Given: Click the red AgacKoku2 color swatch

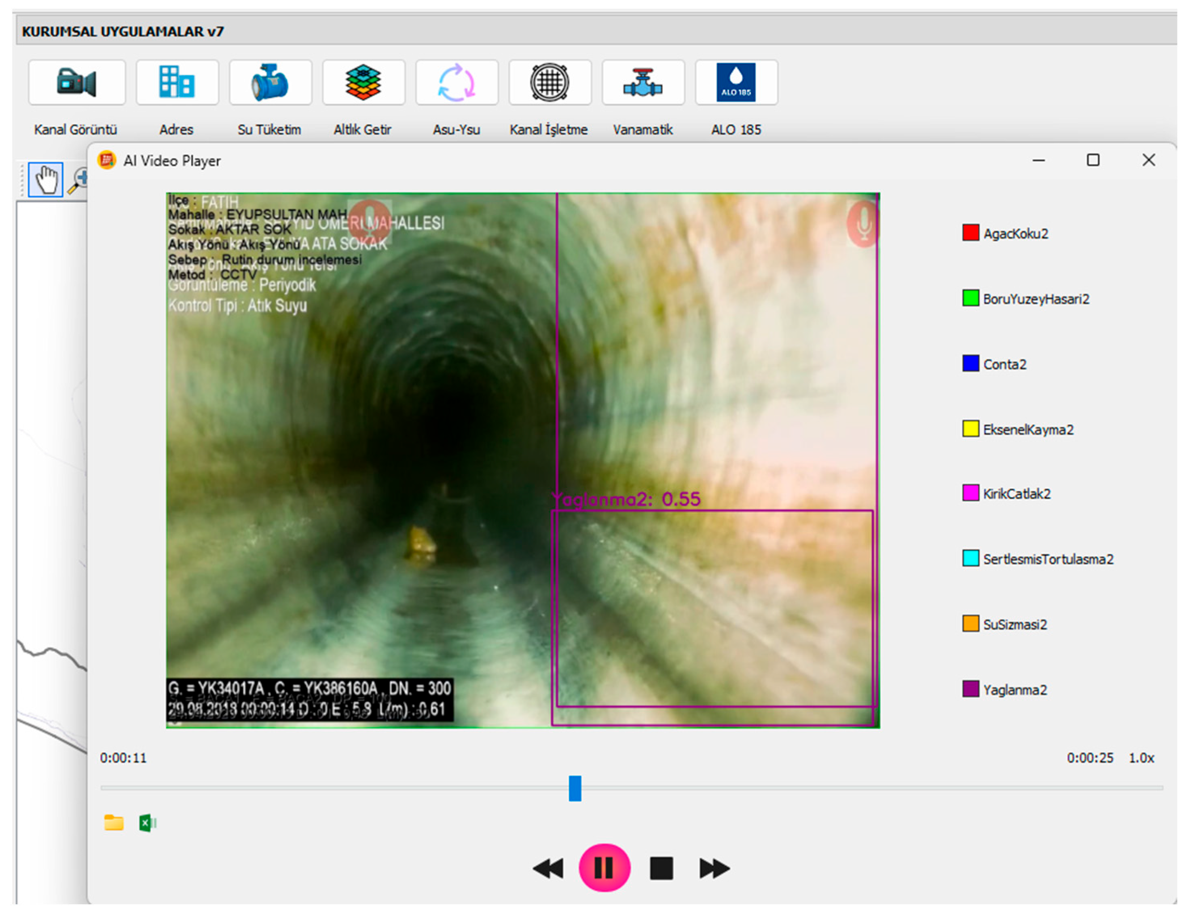Looking at the screenshot, I should tap(970, 233).
